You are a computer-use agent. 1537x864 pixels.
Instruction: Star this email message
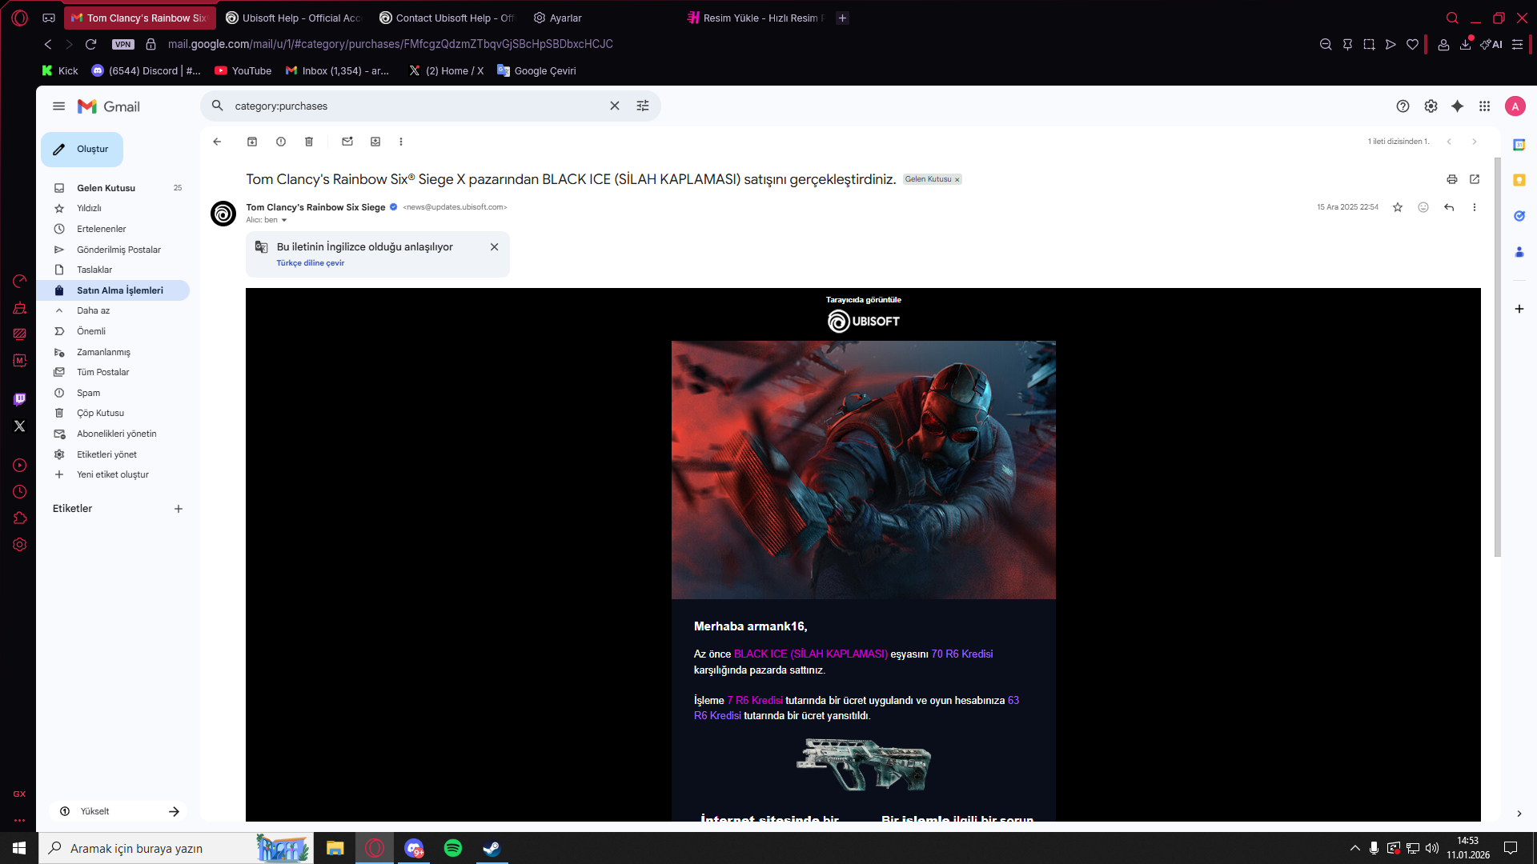(x=1398, y=207)
